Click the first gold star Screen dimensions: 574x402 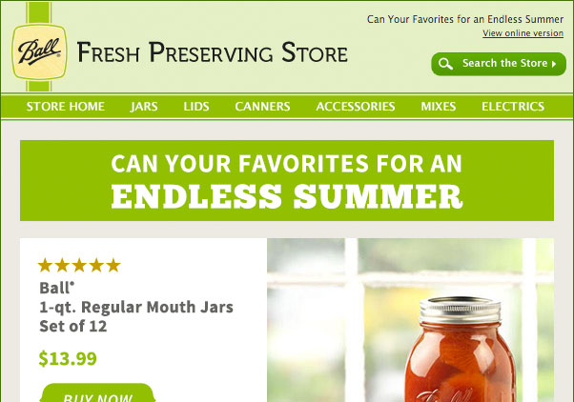[45, 265]
